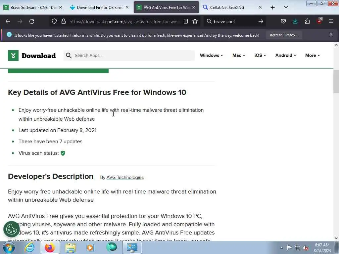The height and width of the screenshot is (254, 339).
Task: Click the virus scan status shield icon
Action: click(63, 153)
